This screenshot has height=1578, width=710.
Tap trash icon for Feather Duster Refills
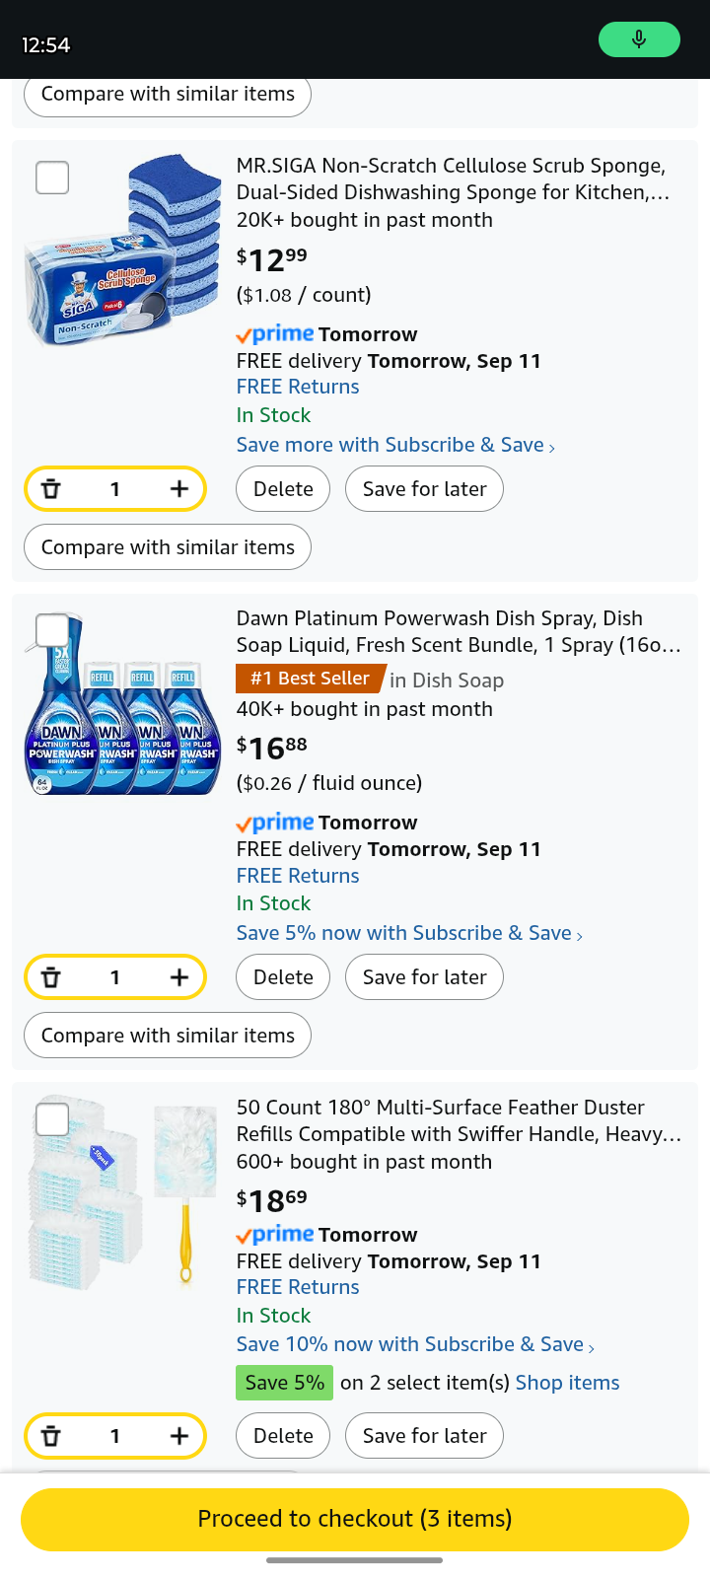click(51, 1436)
